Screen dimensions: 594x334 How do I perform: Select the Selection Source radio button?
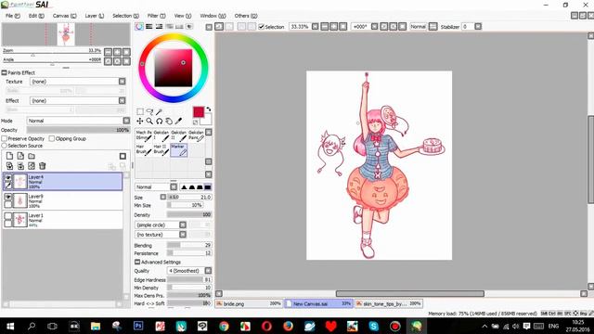click(x=5, y=146)
